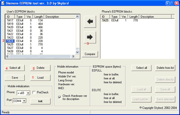
Task: Click the Load button
Action: point(40,78)
